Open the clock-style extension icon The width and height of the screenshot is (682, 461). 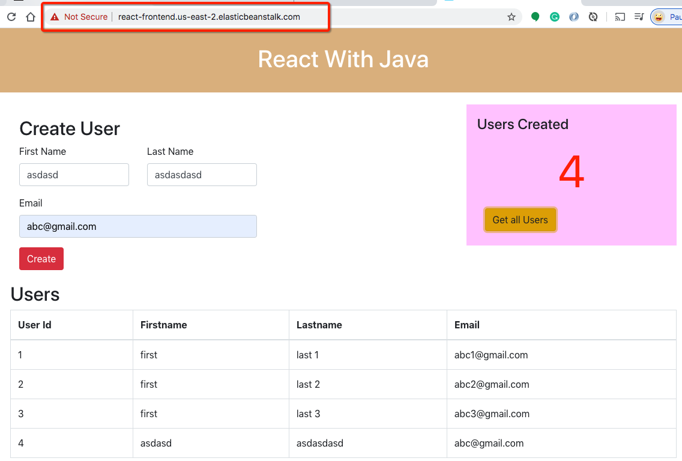593,17
